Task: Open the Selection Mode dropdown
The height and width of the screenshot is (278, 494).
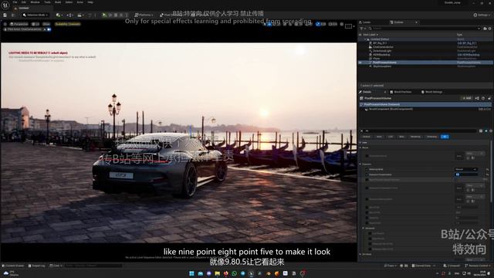Action: [x=36, y=15]
